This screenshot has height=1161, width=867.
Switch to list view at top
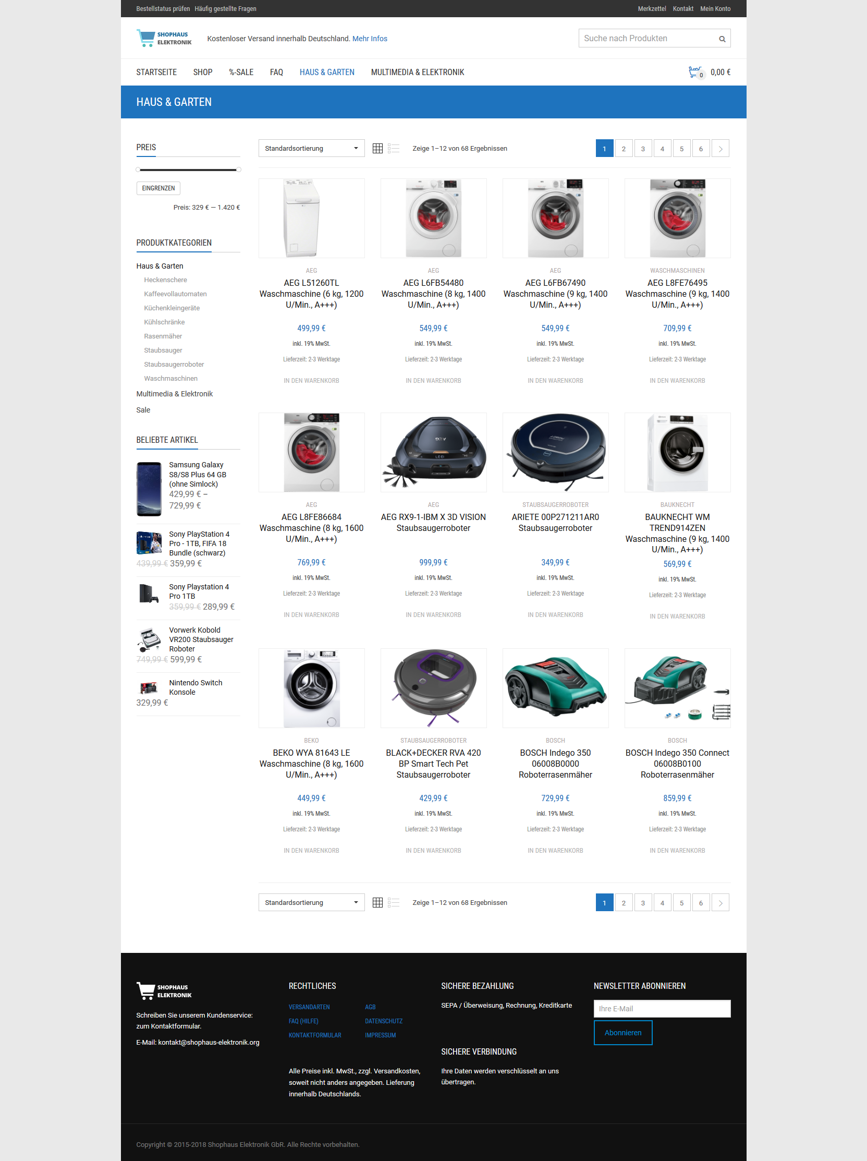[394, 149]
